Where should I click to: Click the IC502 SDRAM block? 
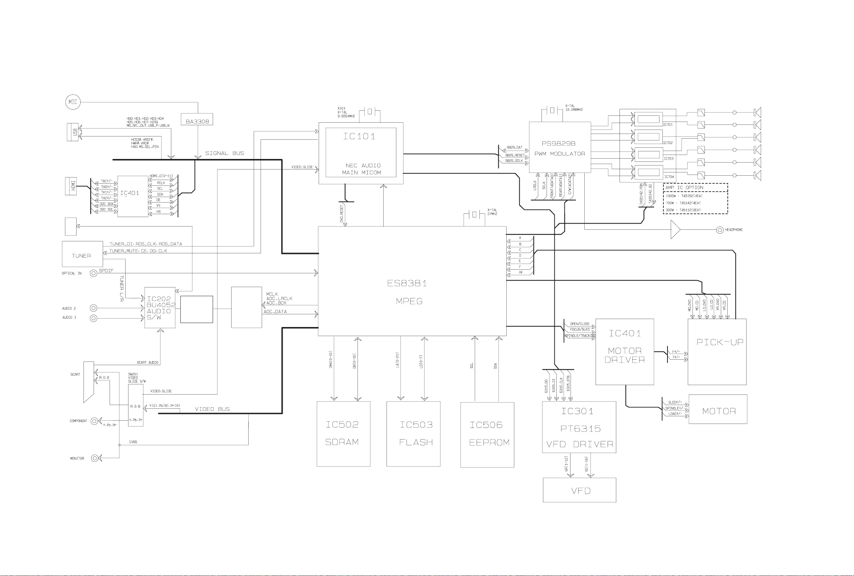coord(343,434)
